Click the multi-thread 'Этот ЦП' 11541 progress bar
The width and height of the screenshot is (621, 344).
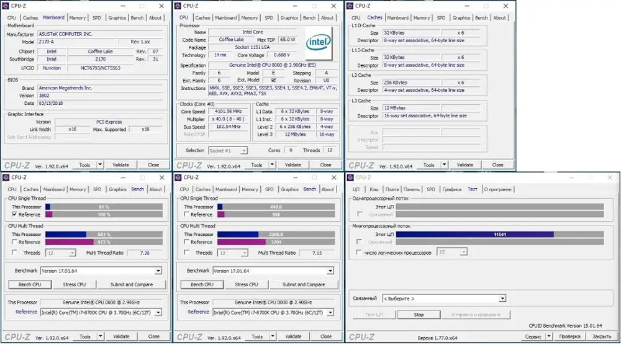(500, 234)
